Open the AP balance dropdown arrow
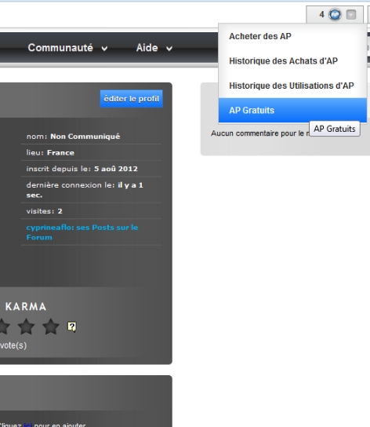The width and height of the screenshot is (370, 427). [x=351, y=14]
